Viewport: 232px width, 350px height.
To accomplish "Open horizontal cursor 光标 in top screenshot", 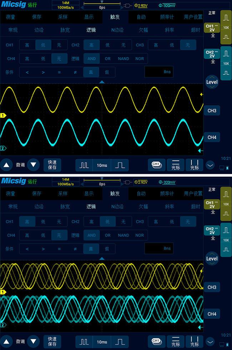I will click(176, 165).
